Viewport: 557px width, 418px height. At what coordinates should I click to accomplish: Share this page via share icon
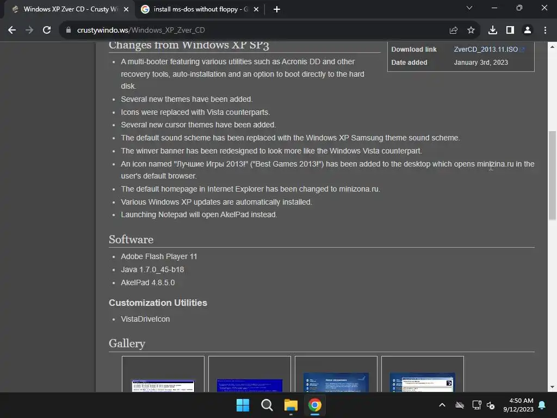click(x=453, y=30)
